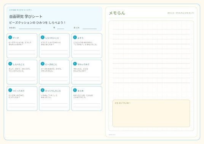The height and width of the screenshot is (144, 204).
Task: Click the first answer line in びっくりしたこと box
Action: pyautogui.click(x=54, y=103)
